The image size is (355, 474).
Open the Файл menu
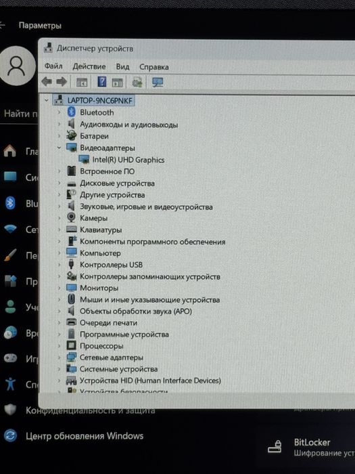click(53, 66)
